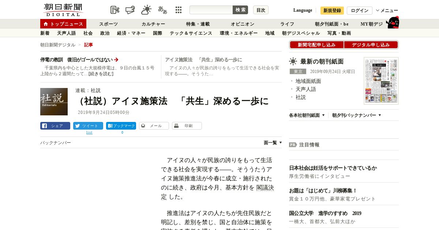The height and width of the screenshot is (230, 439).
Task: Open MY朝デジ tab
Action: pyautogui.click(x=372, y=24)
